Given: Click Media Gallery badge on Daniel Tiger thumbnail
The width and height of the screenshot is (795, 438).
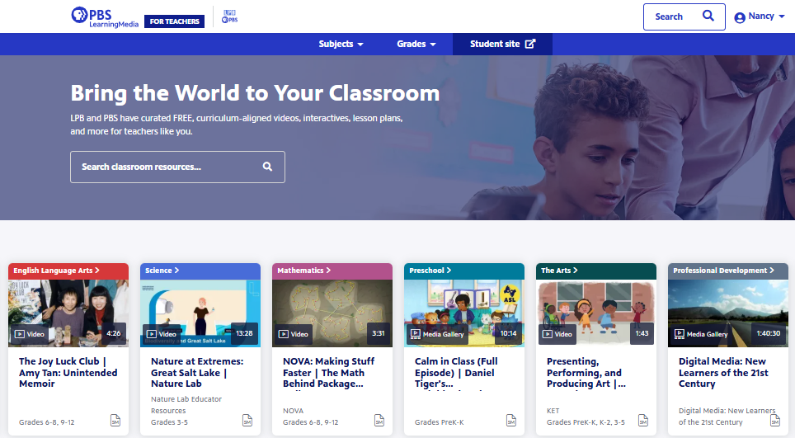Looking at the screenshot, I should pyautogui.click(x=437, y=334).
